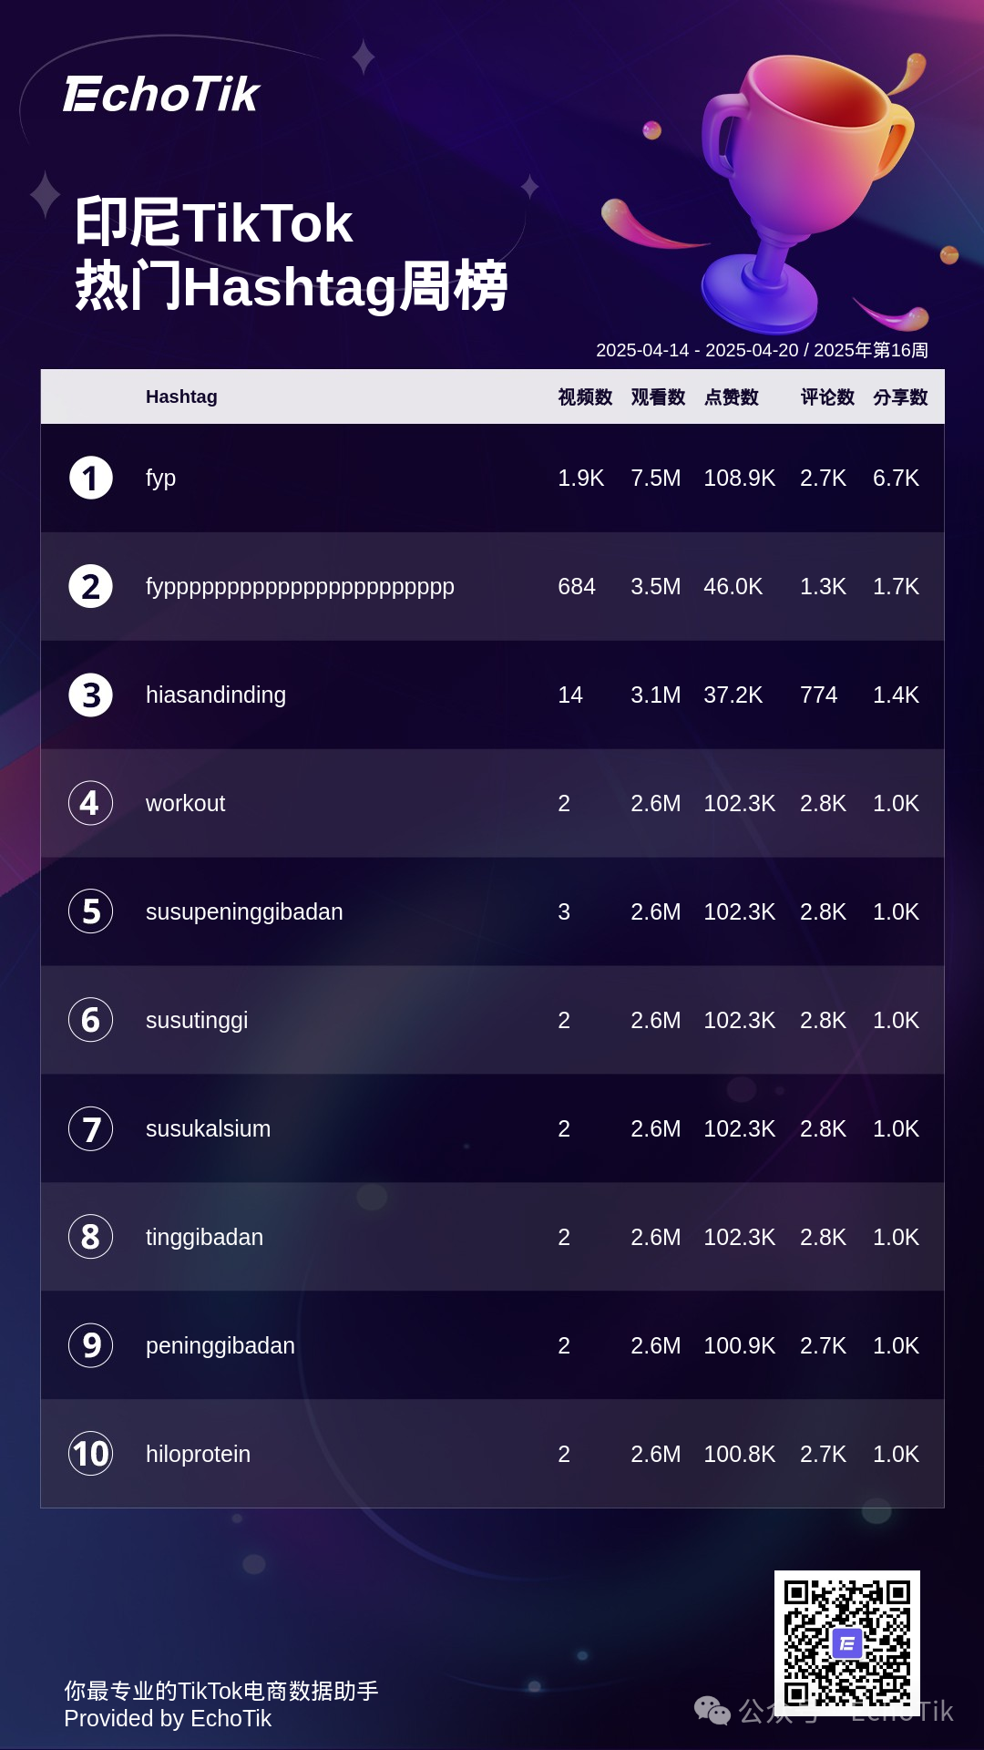Click the 视频数 column header
This screenshot has width=984, height=1750.
click(585, 396)
